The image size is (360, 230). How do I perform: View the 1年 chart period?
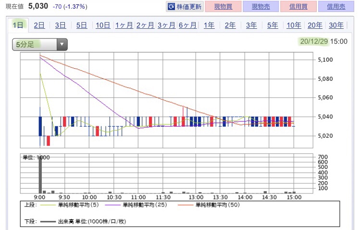pyautogui.click(x=209, y=25)
